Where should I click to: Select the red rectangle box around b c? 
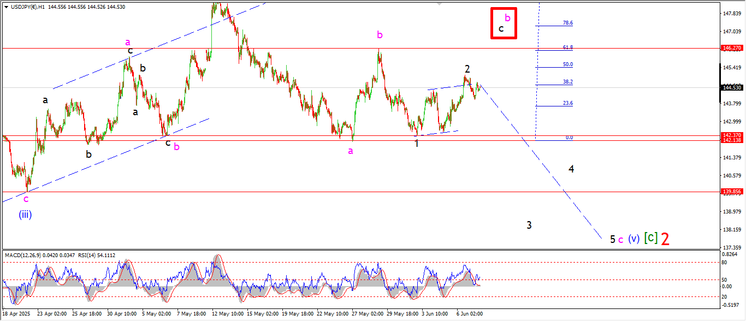[x=503, y=23]
